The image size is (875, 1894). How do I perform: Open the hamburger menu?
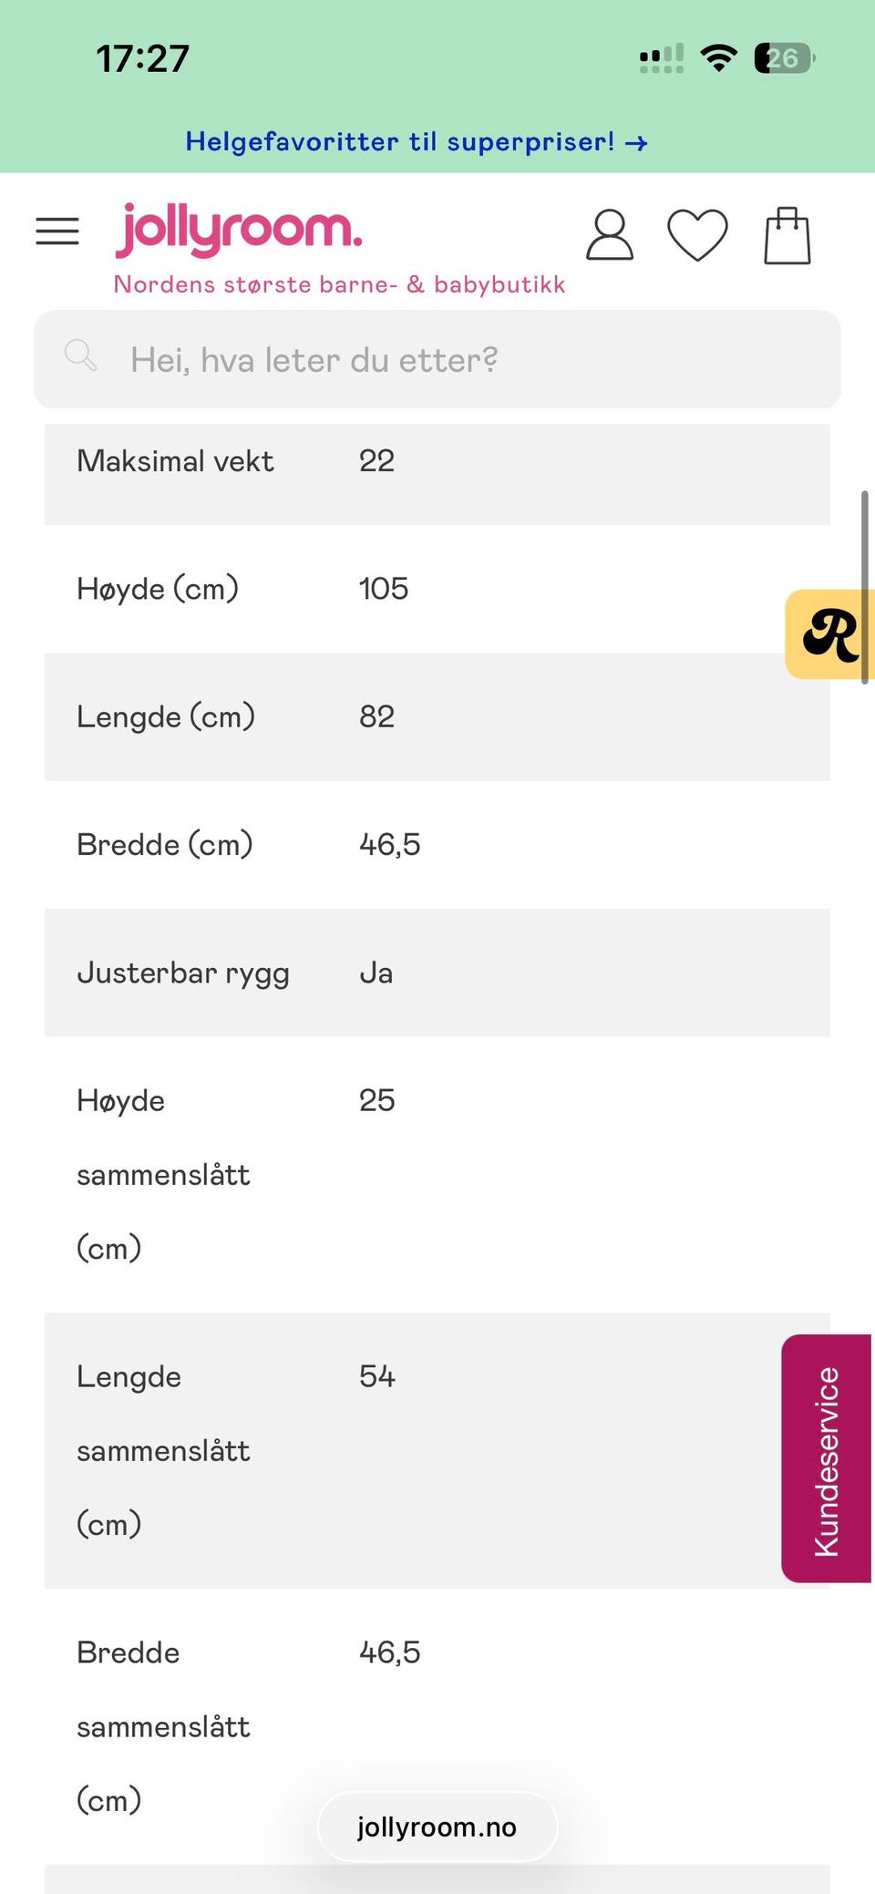(57, 232)
